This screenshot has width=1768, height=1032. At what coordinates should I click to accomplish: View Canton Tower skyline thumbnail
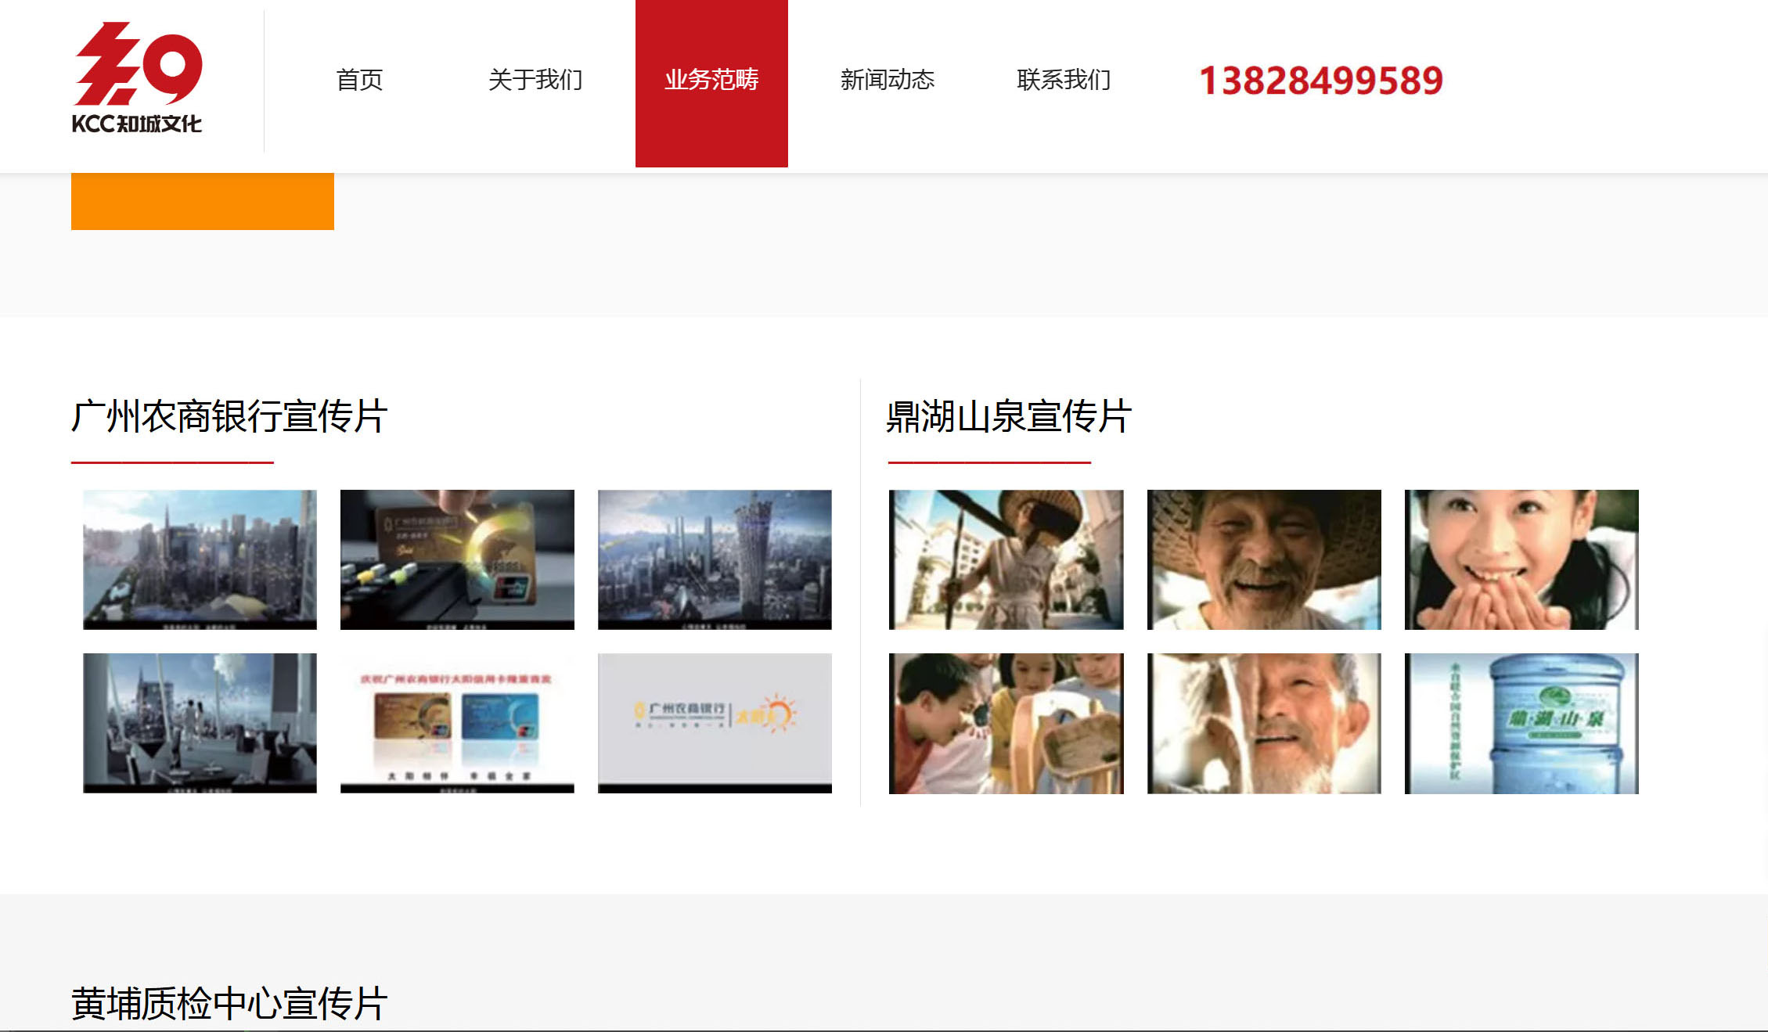pos(715,559)
